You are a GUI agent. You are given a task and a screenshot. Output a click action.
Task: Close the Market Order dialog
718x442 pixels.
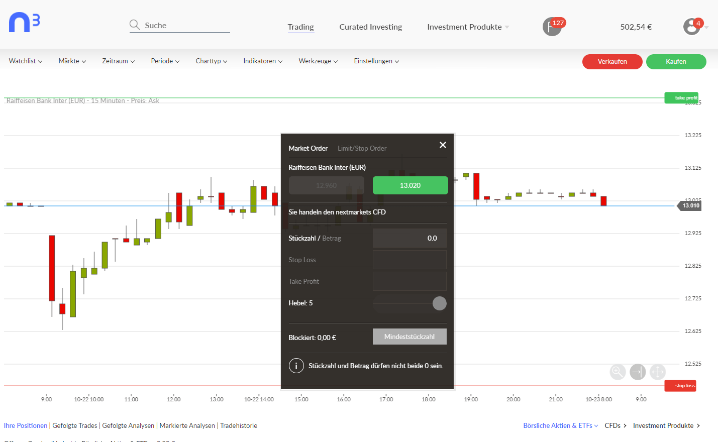443,145
